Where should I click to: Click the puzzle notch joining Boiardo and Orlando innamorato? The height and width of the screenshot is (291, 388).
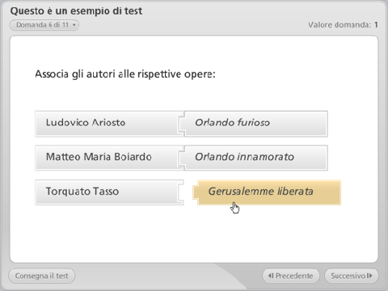point(181,158)
